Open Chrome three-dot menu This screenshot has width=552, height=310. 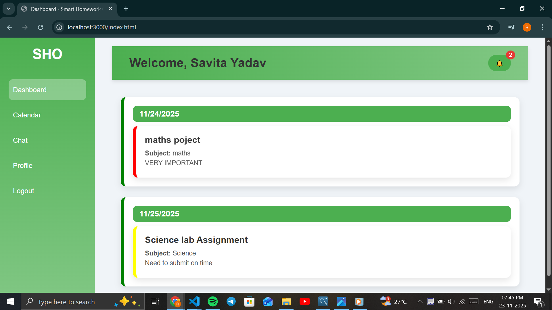pos(543,27)
